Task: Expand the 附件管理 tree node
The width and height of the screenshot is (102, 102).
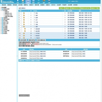Action: tap(1, 28)
